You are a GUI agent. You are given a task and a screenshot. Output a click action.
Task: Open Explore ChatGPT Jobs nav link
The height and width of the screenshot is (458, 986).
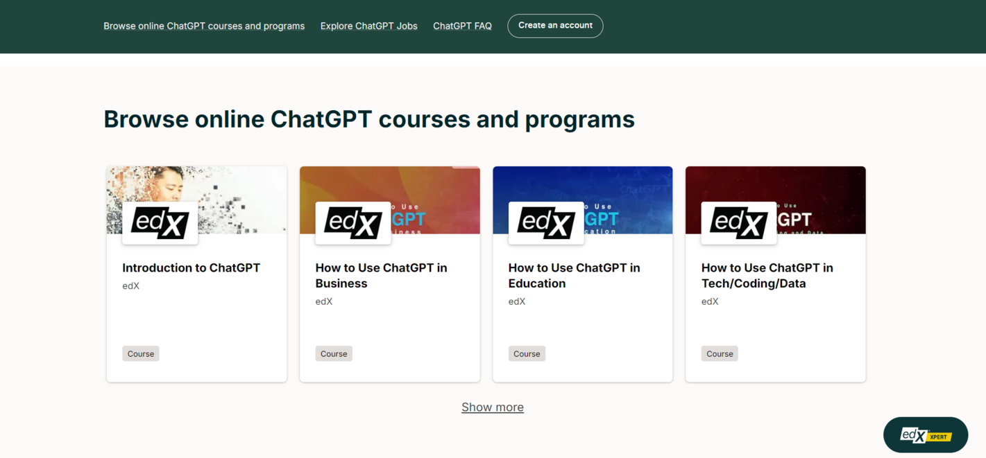tap(368, 26)
